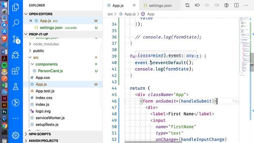The height and width of the screenshot is (143, 254).
Task: Click the middle commit-dot navigation icon
Action: tap(207, 5)
